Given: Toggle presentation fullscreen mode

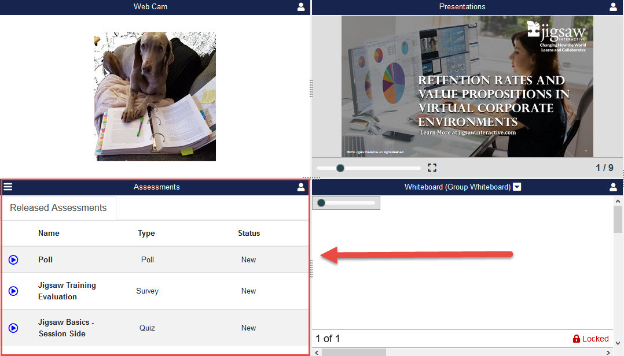Looking at the screenshot, I should (432, 168).
